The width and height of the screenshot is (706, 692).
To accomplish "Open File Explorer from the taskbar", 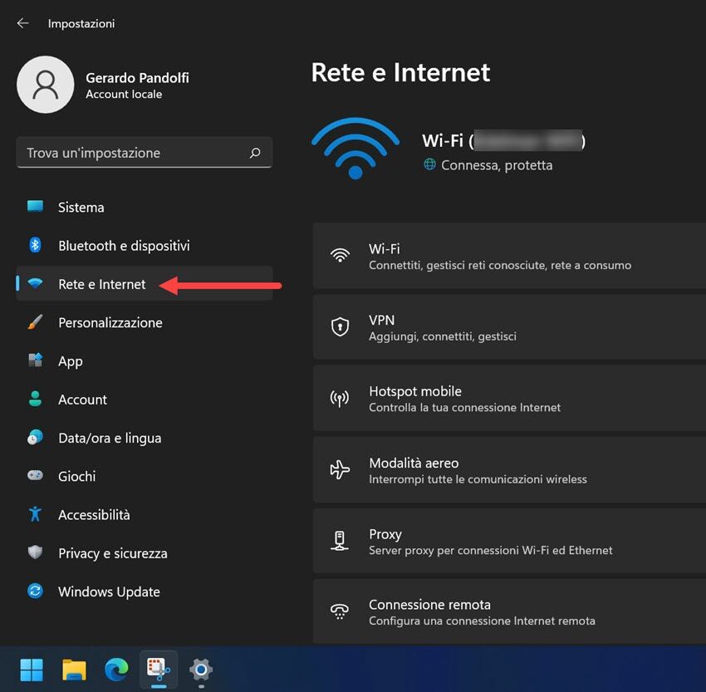I will pyautogui.click(x=74, y=668).
